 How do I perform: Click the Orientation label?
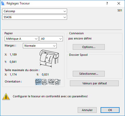[13, 81]
